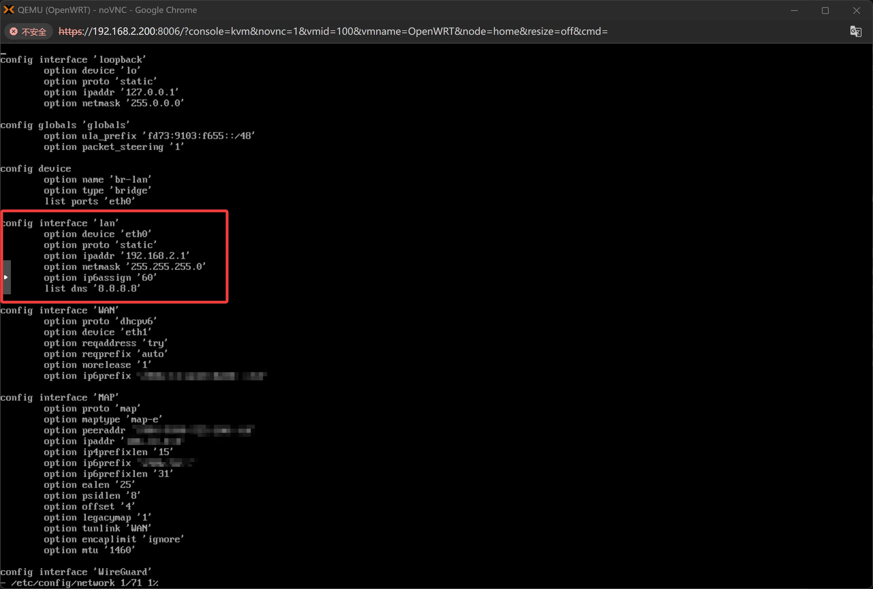Click the /etc/config/network status line
Image resolution: width=873 pixels, height=589 pixels.
[x=80, y=583]
